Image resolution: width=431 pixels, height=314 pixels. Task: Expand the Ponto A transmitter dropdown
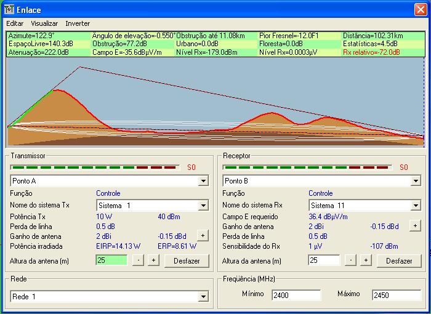(x=203, y=181)
